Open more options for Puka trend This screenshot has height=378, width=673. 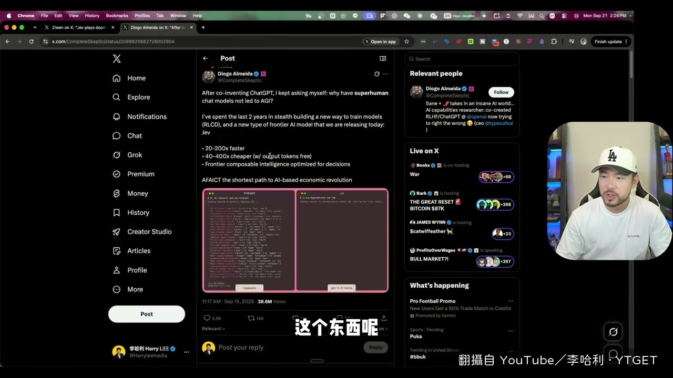(x=511, y=331)
